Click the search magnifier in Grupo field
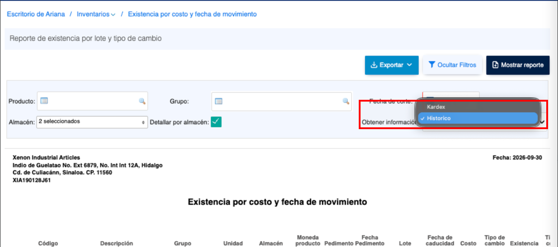 point(346,101)
